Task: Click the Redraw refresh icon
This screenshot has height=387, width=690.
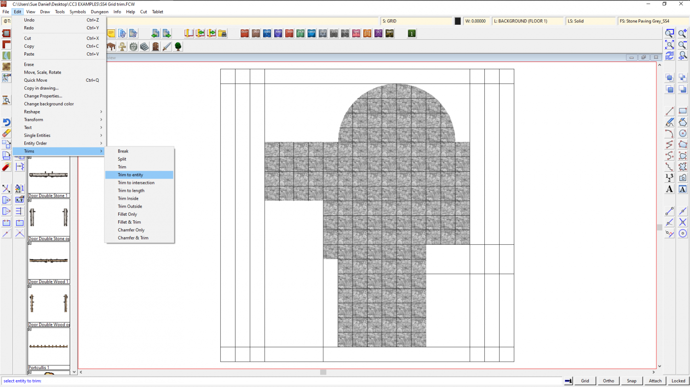Action: 669,56
